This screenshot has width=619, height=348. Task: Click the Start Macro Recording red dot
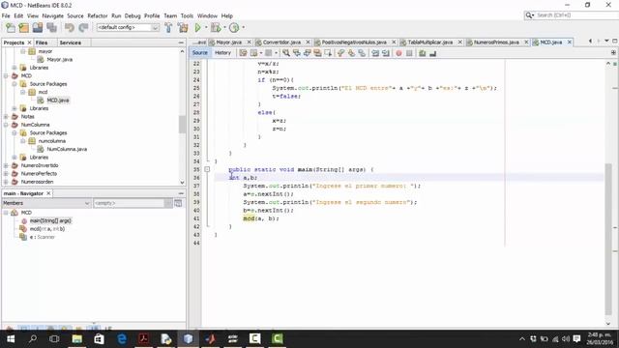(398, 53)
